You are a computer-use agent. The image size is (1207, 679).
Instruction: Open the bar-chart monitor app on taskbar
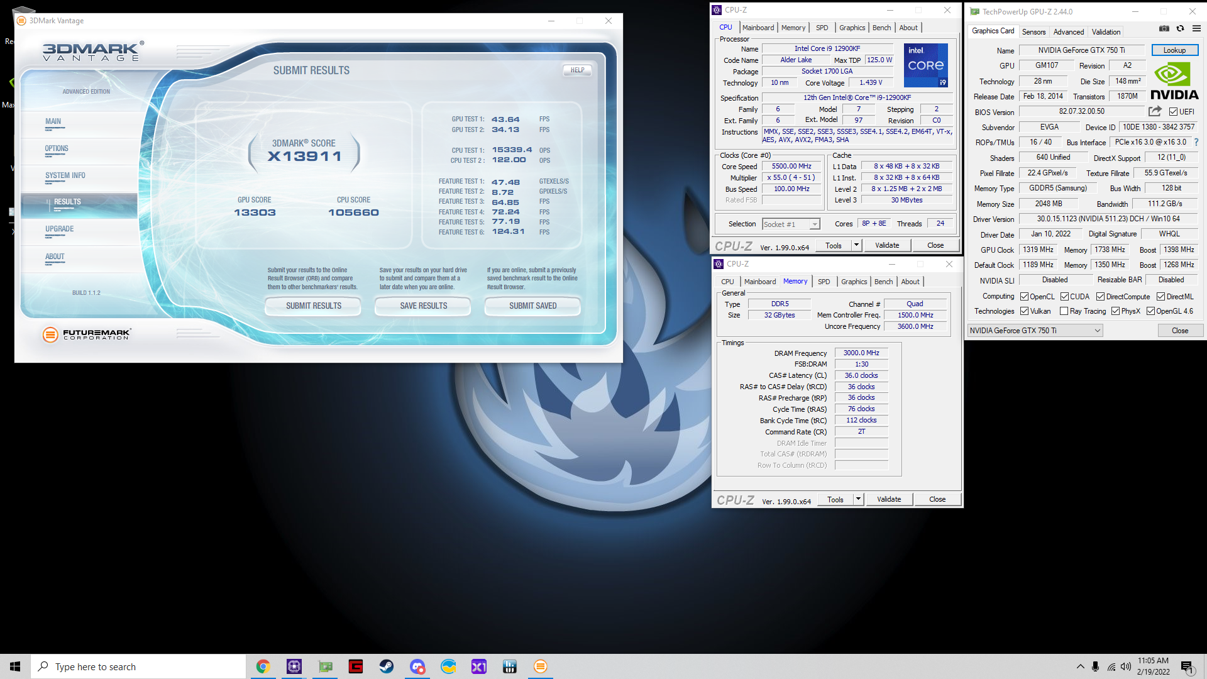510,666
